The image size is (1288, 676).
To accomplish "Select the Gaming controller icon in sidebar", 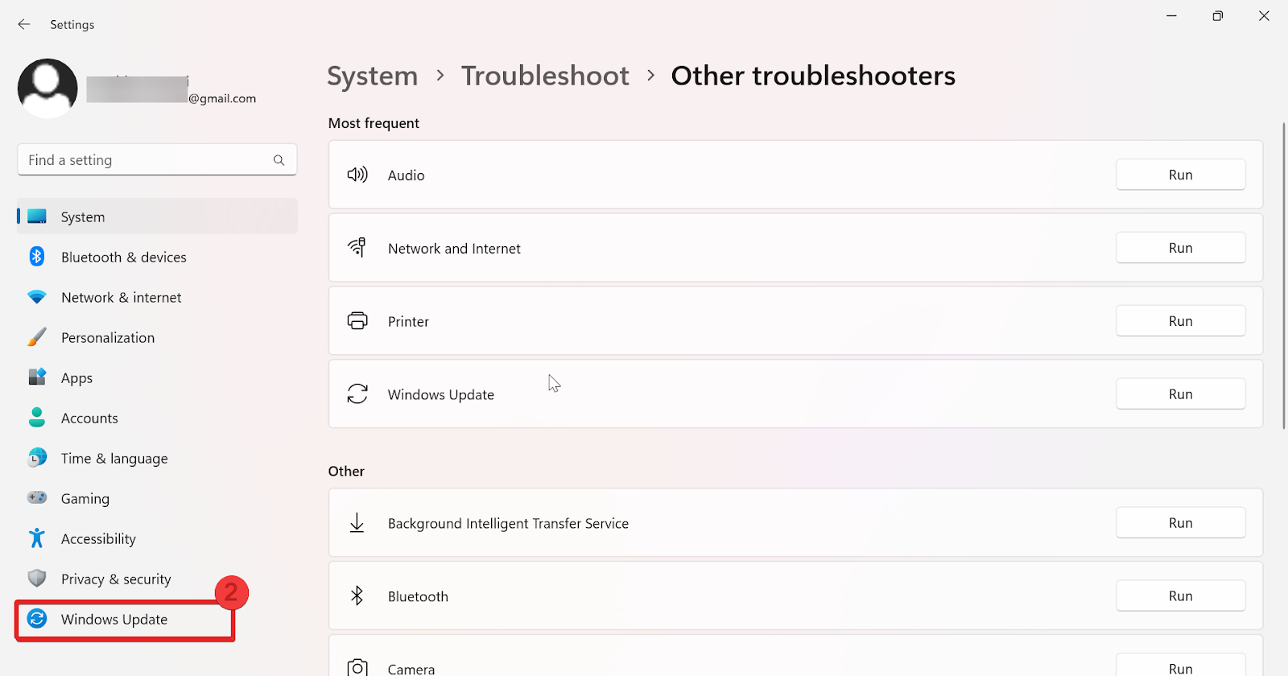I will tap(36, 498).
